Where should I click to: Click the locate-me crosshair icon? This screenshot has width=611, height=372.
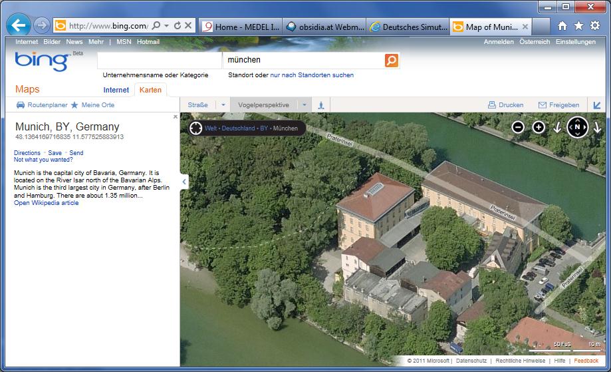coord(195,128)
